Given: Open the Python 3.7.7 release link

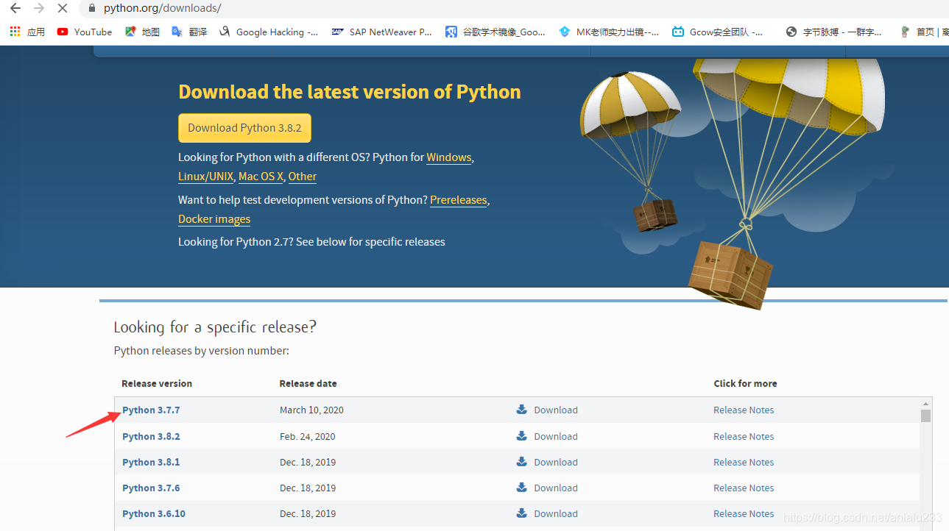Looking at the screenshot, I should (x=151, y=410).
